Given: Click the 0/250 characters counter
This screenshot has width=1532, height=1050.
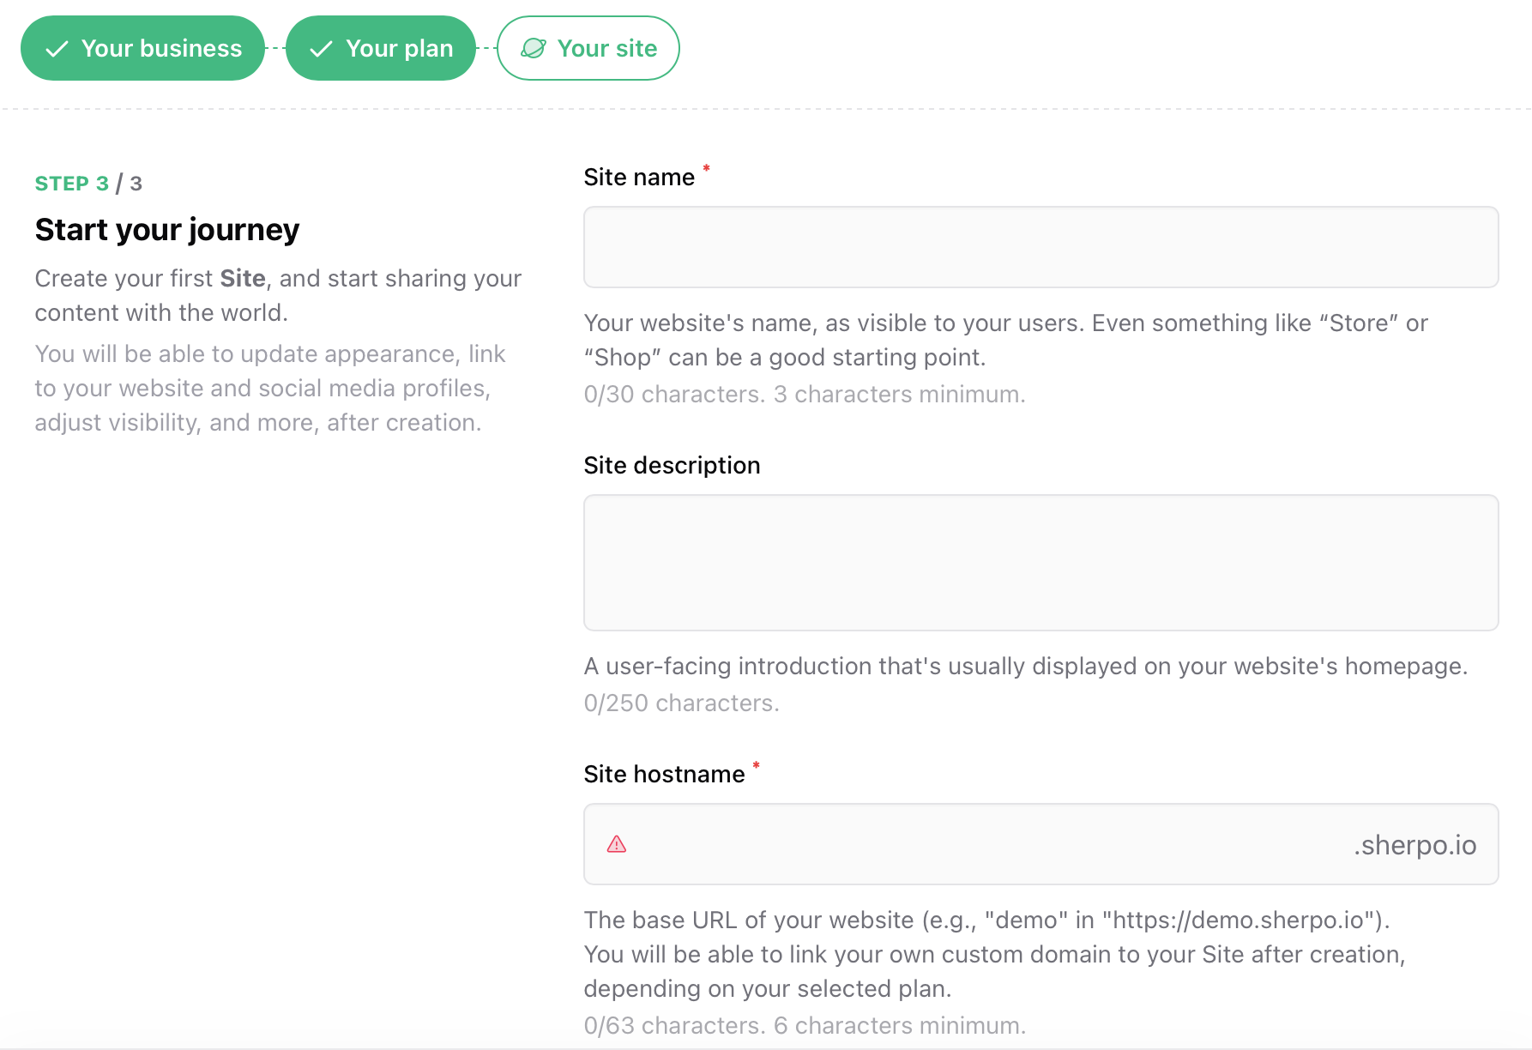Looking at the screenshot, I should click(x=682, y=703).
